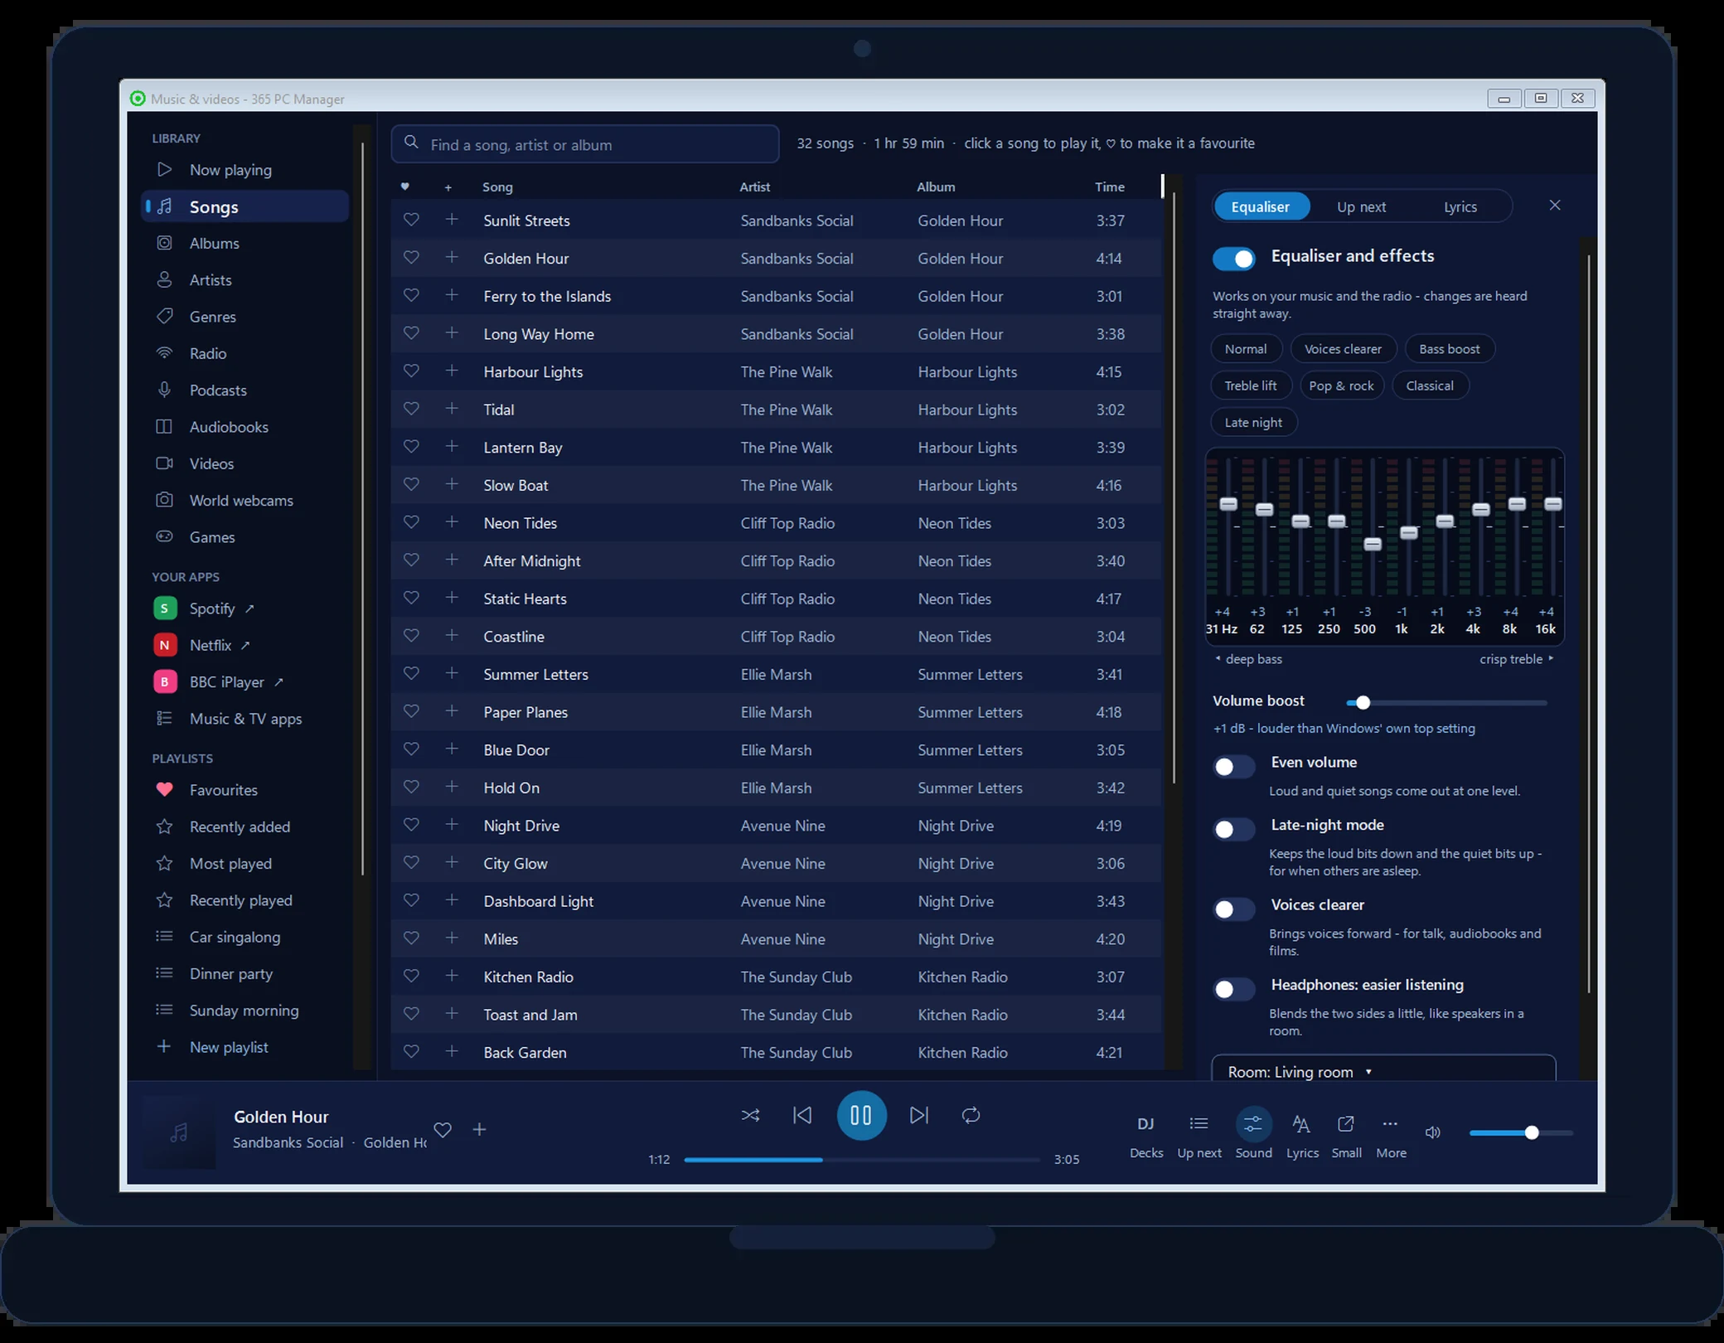Image resolution: width=1724 pixels, height=1343 pixels.
Task: Add now-playing track to a playlist
Action: click(x=479, y=1129)
